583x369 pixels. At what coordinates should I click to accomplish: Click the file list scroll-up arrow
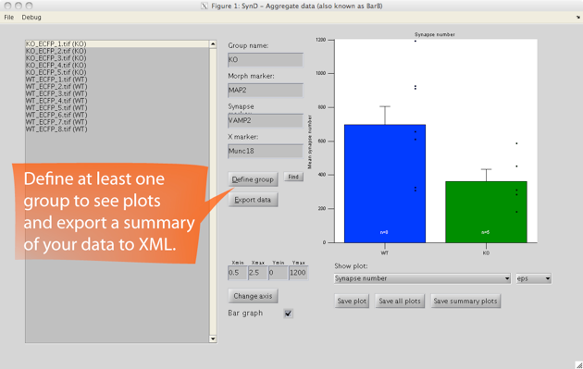[213, 43]
